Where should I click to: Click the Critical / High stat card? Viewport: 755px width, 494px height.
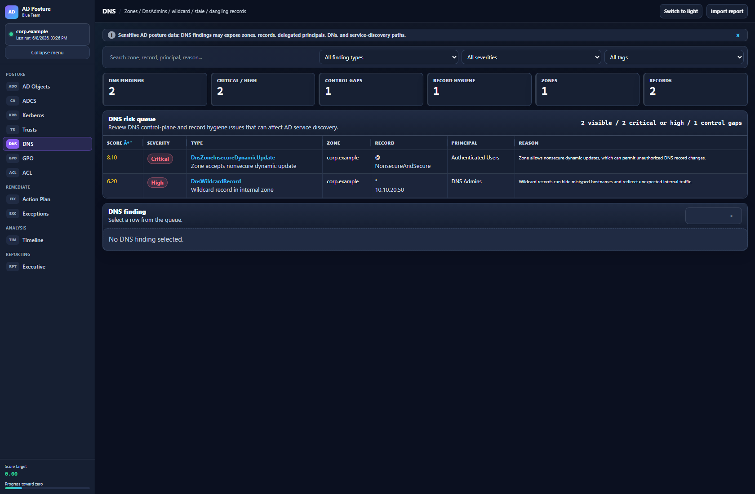263,89
